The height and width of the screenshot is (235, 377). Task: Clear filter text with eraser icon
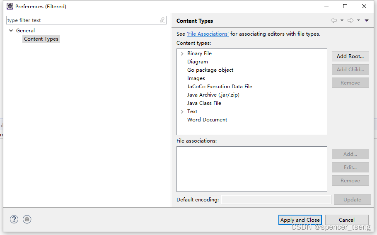coord(162,20)
